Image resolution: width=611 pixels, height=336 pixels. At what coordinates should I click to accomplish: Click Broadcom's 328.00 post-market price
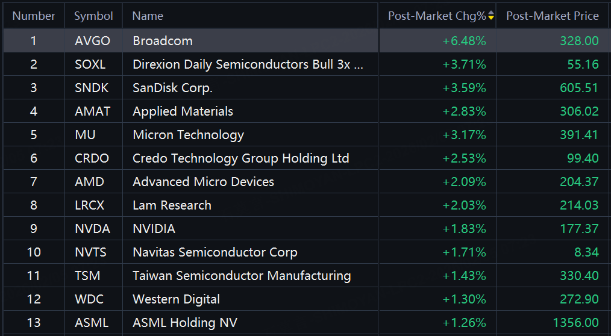pos(578,41)
